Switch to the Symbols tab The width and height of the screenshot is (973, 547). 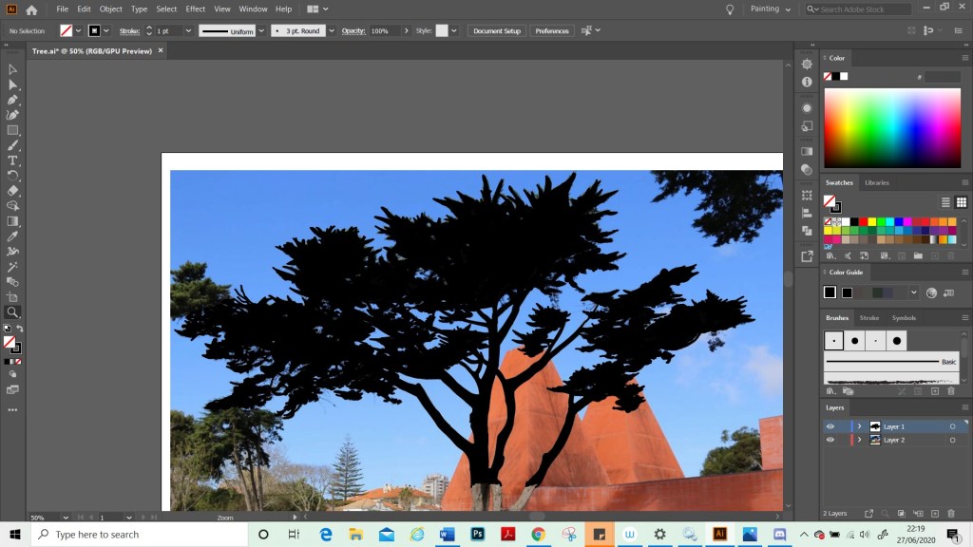pos(904,318)
